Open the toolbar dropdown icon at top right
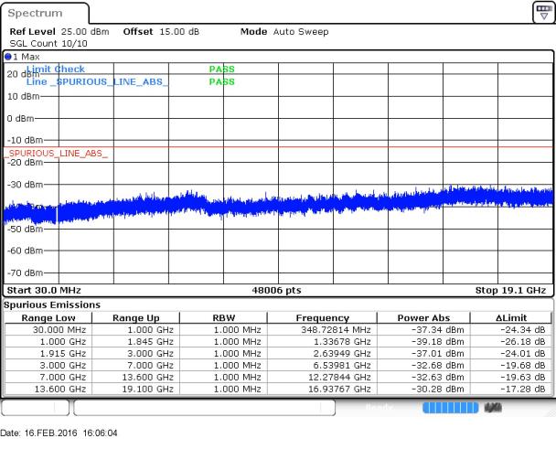The width and height of the screenshot is (556, 449). point(543,13)
